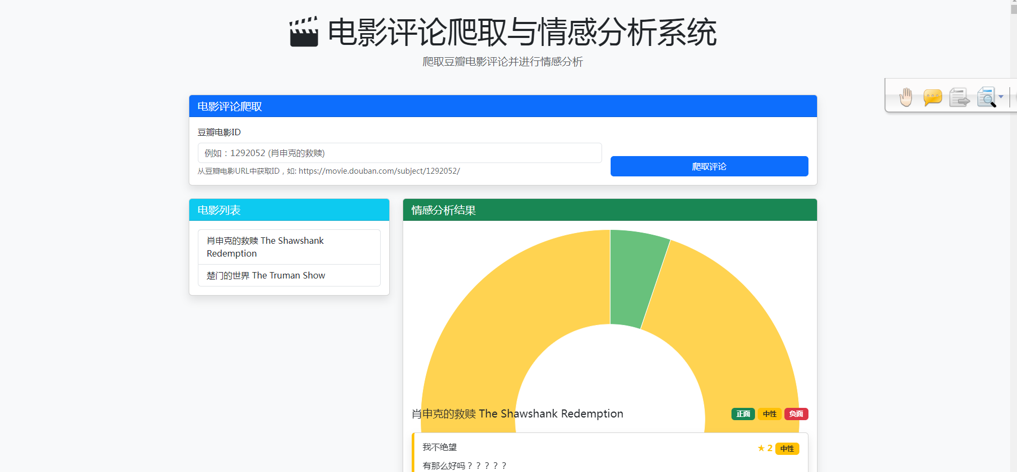
Task: Select 楚门的世界 The Truman Show in movie list
Action: [289, 275]
